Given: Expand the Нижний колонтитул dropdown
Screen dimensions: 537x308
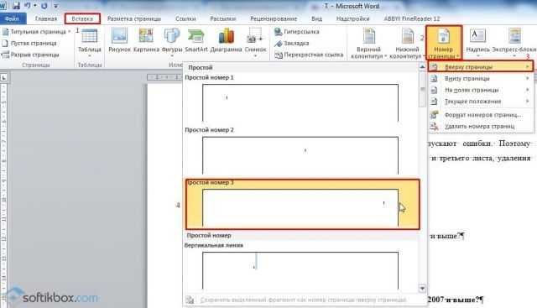Looking at the screenshot, I should (407, 43).
